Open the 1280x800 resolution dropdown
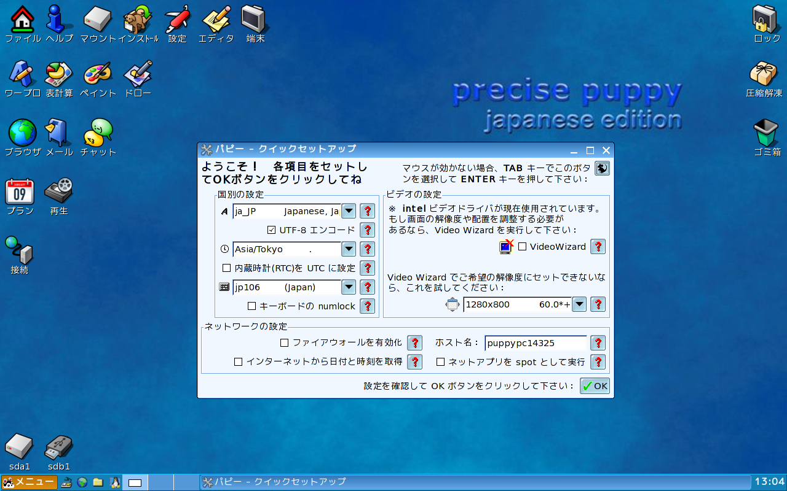 click(579, 304)
